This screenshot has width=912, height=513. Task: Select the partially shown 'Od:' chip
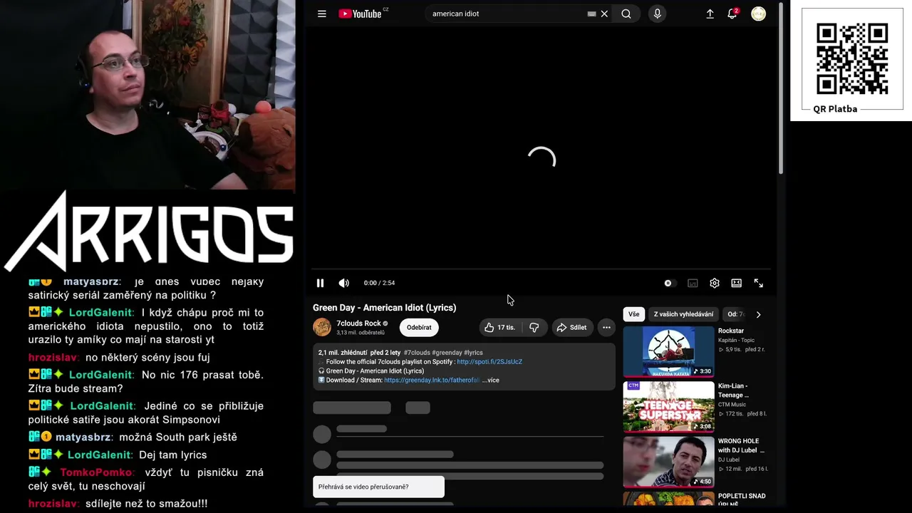click(735, 314)
